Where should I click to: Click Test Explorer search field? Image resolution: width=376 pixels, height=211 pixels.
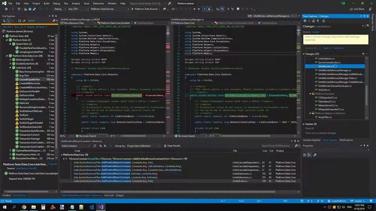pyautogui.click(x=39, y=21)
